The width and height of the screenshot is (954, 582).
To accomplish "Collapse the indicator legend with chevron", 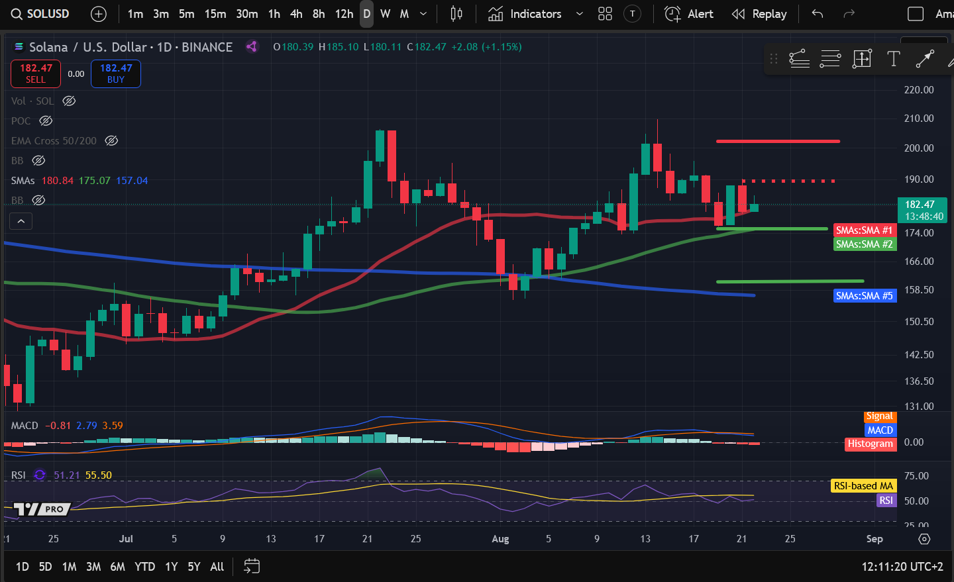I will tap(21, 221).
